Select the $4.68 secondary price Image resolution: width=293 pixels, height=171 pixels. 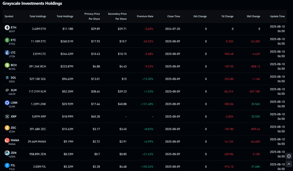[x=123, y=166]
